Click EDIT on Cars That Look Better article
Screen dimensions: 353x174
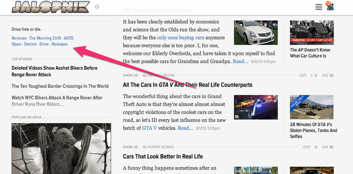(307, 147)
